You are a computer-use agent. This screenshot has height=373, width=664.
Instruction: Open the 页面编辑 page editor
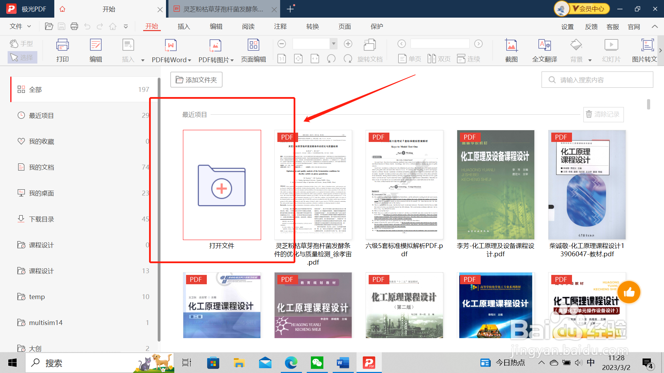[253, 50]
